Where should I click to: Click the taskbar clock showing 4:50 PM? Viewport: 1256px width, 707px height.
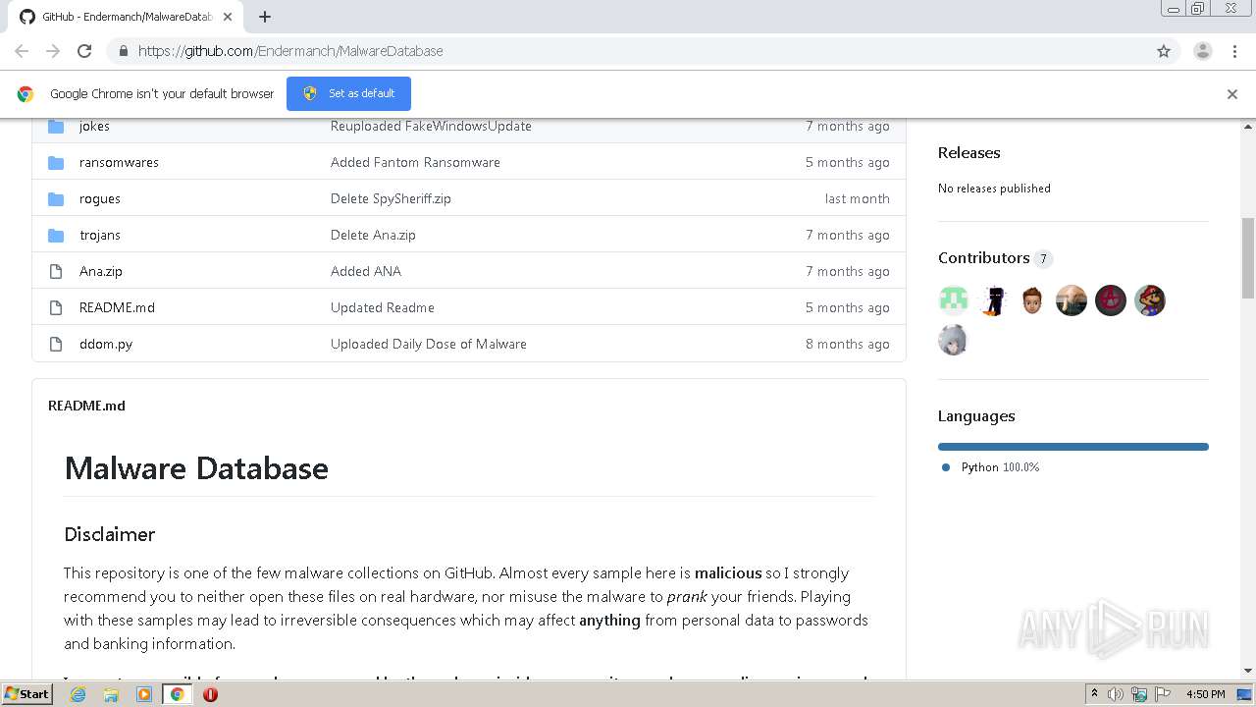(1206, 694)
